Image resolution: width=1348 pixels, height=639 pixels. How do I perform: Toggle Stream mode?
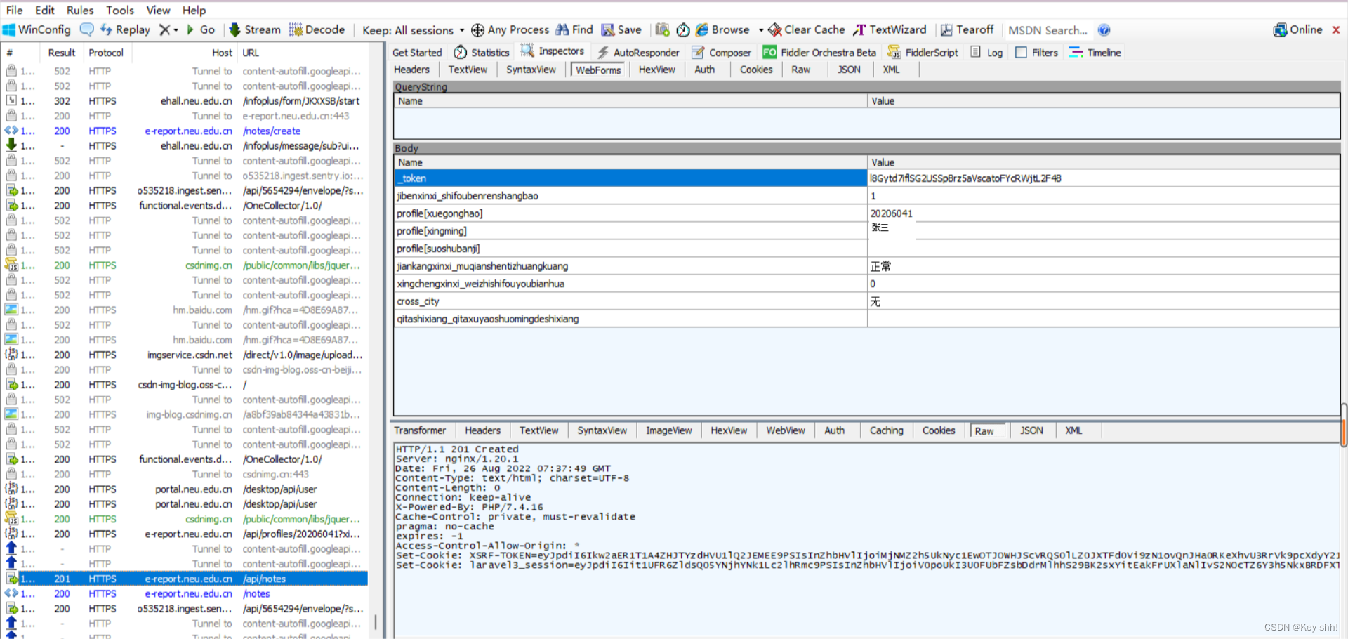[255, 29]
